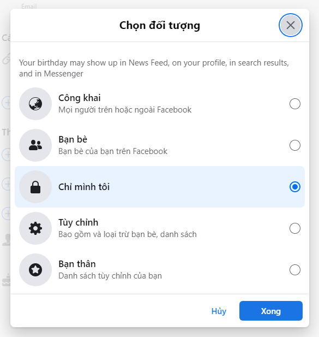This screenshot has height=337, width=319.
Task: Toggle the Chỉ mình tôi radio button
Action: pos(295,187)
